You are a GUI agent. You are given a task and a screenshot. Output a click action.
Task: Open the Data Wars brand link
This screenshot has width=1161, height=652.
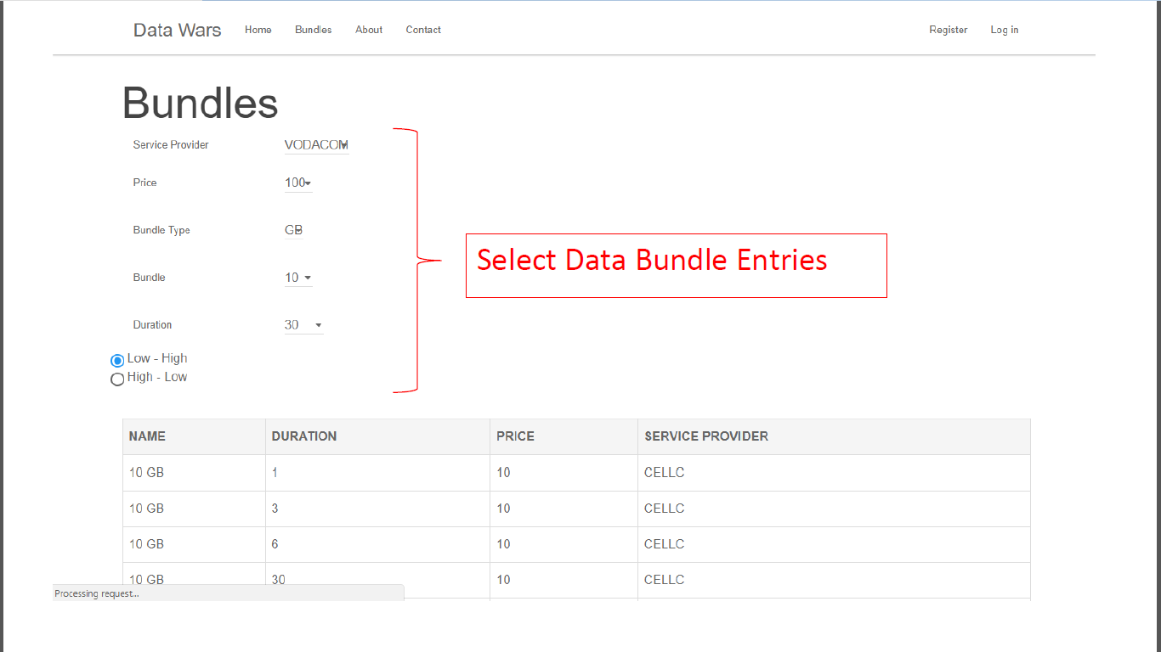(177, 30)
